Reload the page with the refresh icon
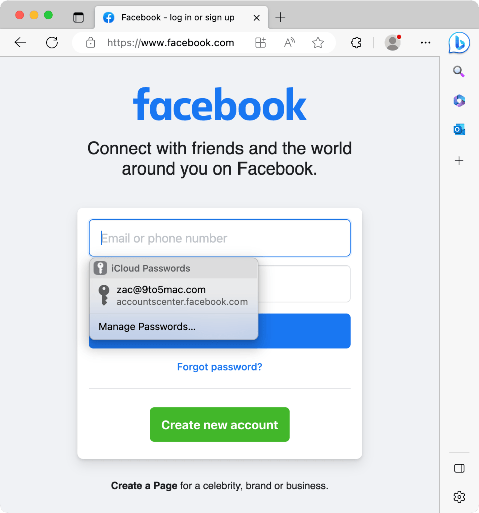Viewport: 479px width, 513px height. (52, 43)
